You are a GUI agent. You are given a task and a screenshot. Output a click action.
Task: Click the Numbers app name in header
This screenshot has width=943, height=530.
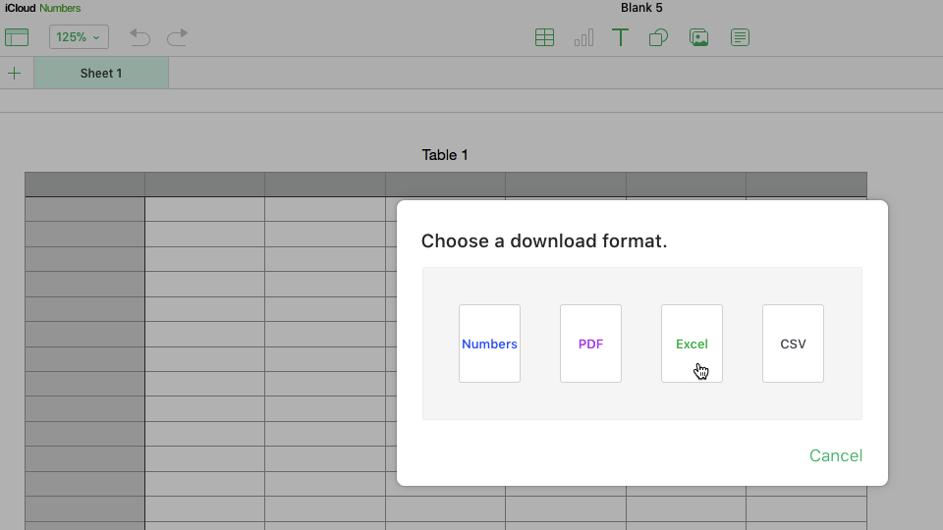pos(60,8)
